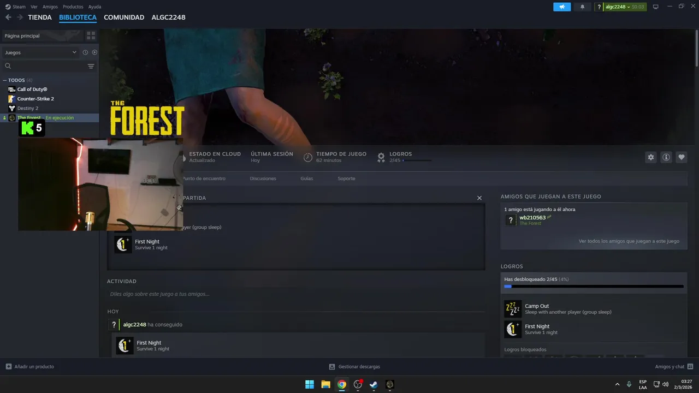
Task: Go to the COMUNIDAD tab
Action: click(124, 17)
